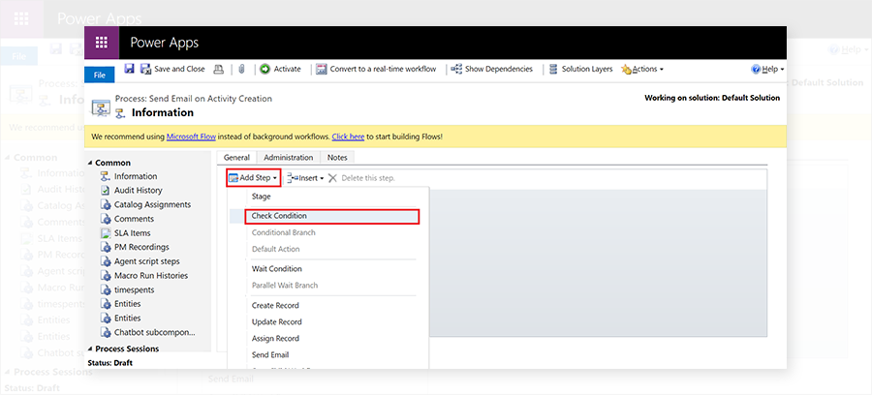Viewport: 872px width, 395px height.
Task: Click Convert to a real-time workflow
Action: point(377,69)
